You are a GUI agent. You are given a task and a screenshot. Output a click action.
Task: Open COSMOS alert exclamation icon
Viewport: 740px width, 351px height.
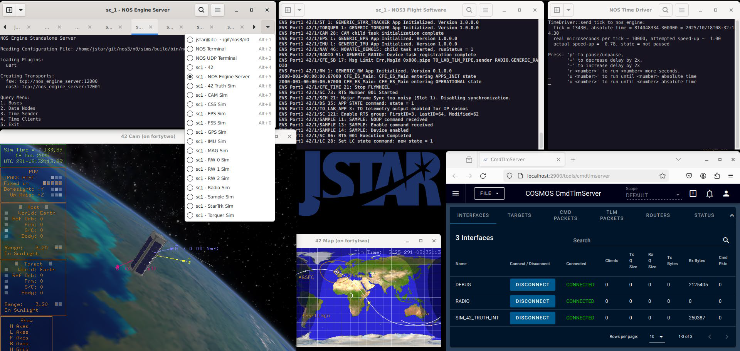coord(693,193)
